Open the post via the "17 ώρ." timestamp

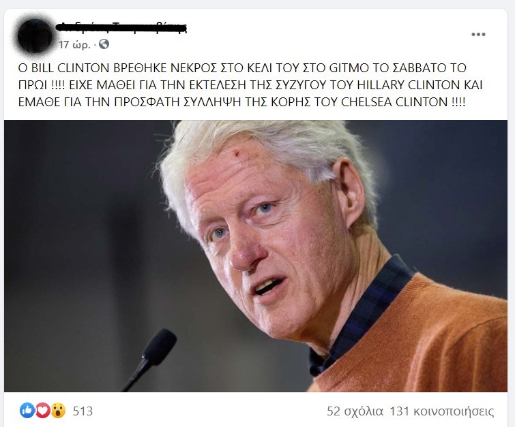click(x=74, y=44)
